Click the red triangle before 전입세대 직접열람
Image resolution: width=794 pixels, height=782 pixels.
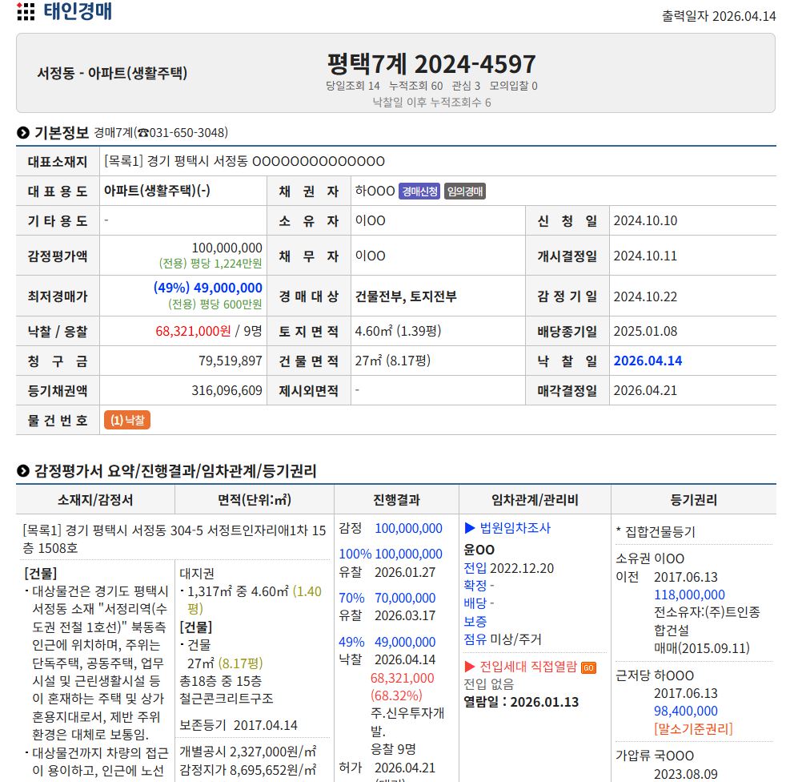pyautogui.click(x=470, y=667)
